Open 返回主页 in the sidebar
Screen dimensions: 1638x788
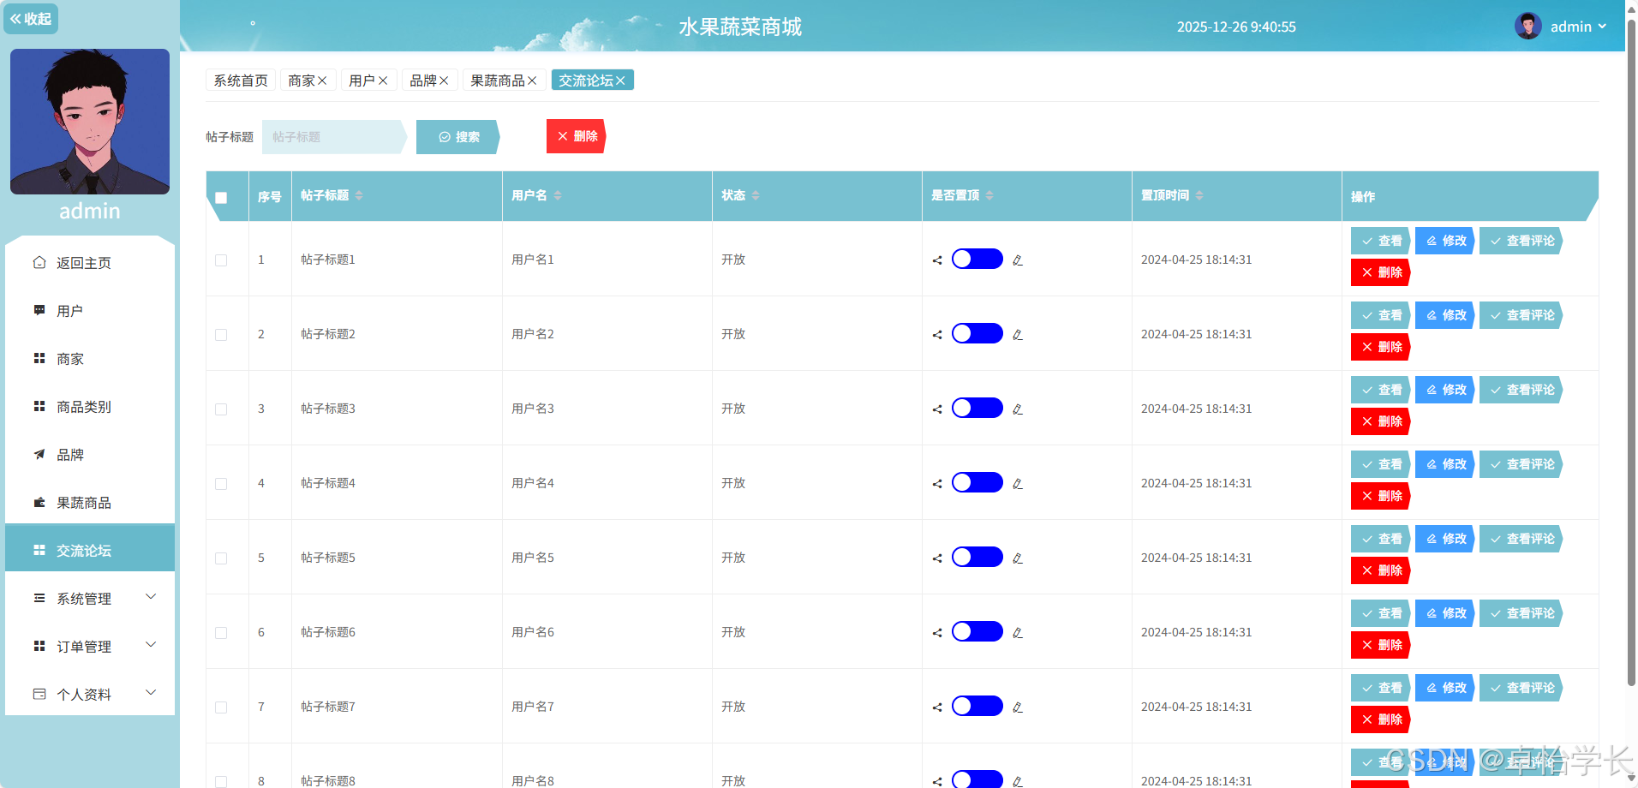[x=90, y=263]
